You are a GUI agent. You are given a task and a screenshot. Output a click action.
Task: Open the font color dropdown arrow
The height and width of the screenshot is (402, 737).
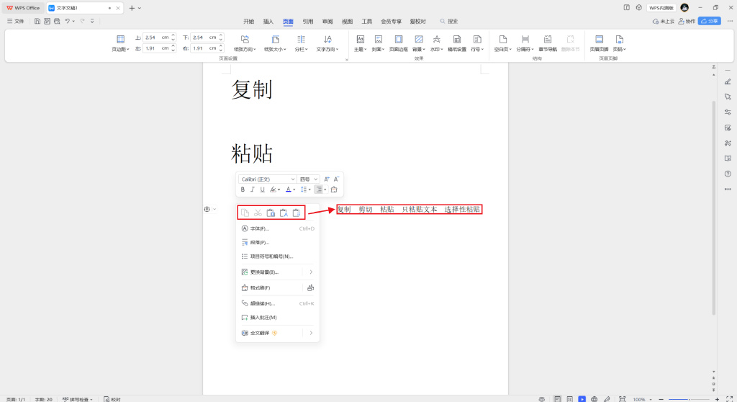294,189
